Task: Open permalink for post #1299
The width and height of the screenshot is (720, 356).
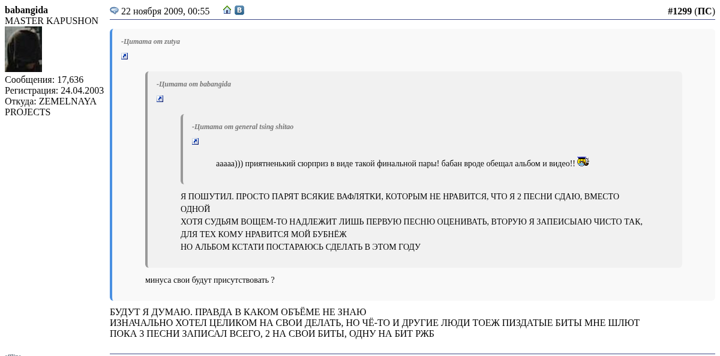Action: tap(679, 11)
